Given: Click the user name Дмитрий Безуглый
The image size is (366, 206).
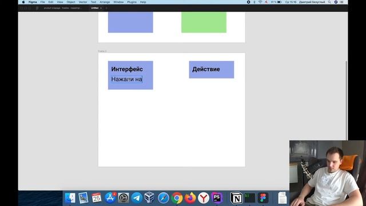Looking at the screenshot, I should [x=312, y=2].
